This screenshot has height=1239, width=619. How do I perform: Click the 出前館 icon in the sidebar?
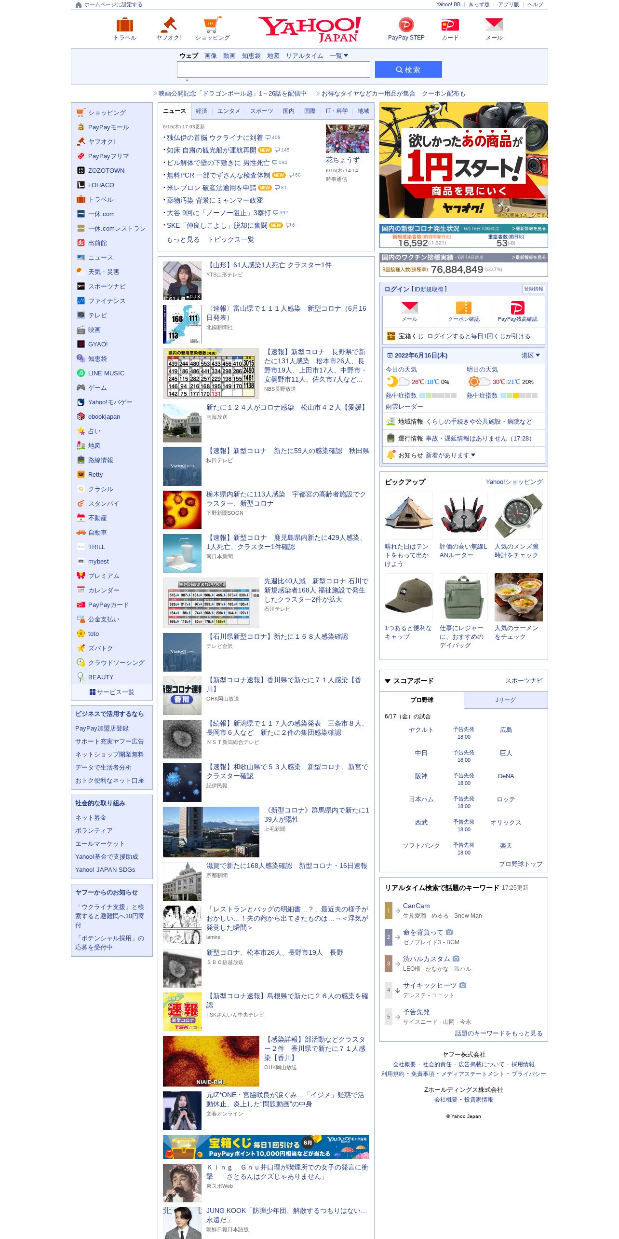[x=81, y=243]
